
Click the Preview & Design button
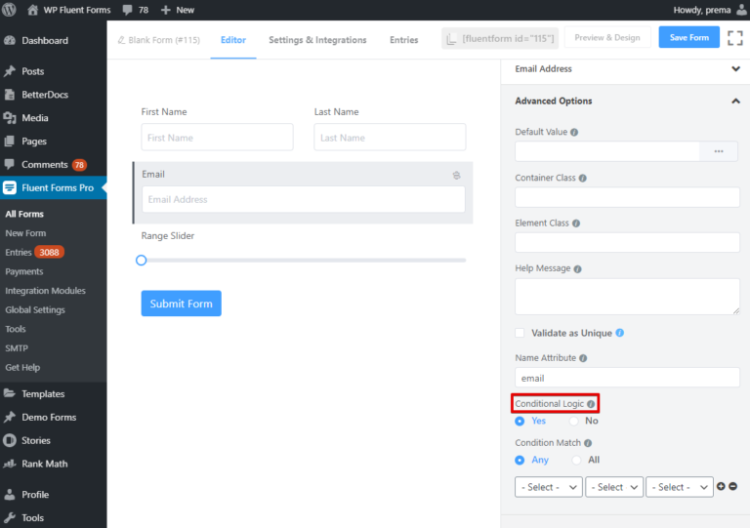point(607,38)
